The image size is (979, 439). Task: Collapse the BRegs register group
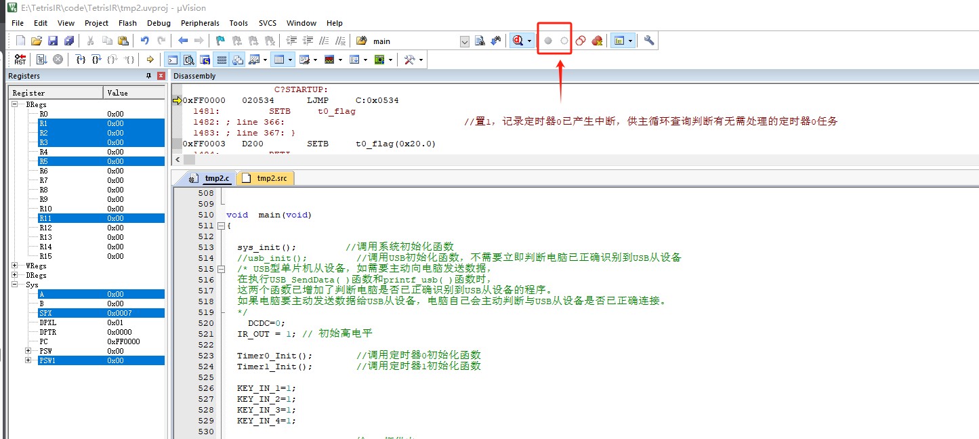pyautogui.click(x=15, y=105)
